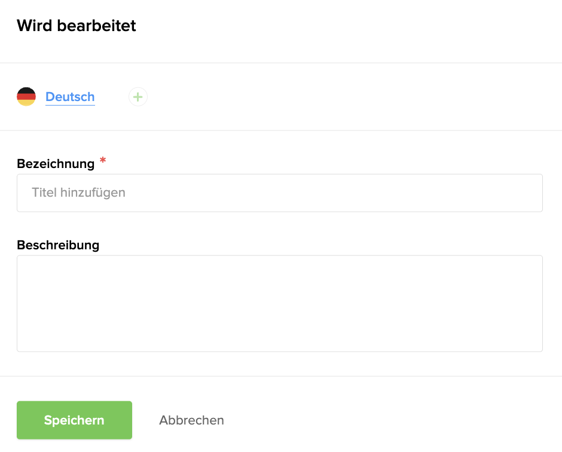Click the Beschreibung field label
Image resolution: width=562 pixels, height=452 pixels.
pos(58,245)
